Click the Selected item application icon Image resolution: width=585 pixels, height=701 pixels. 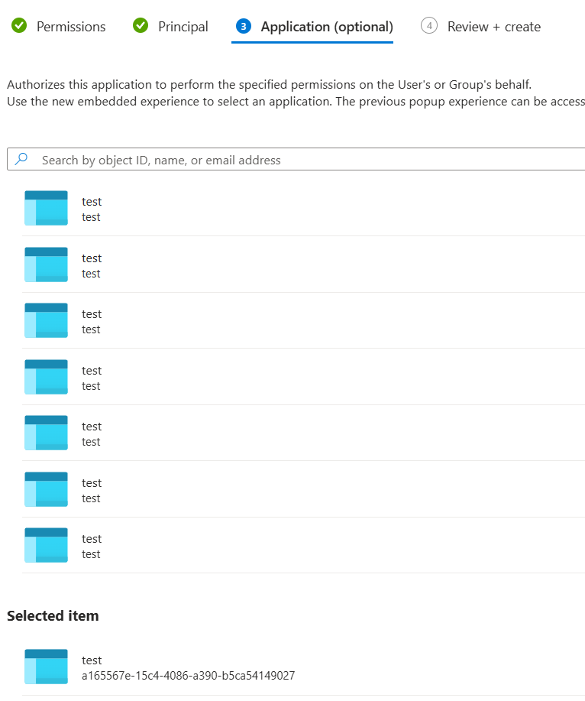click(46, 667)
